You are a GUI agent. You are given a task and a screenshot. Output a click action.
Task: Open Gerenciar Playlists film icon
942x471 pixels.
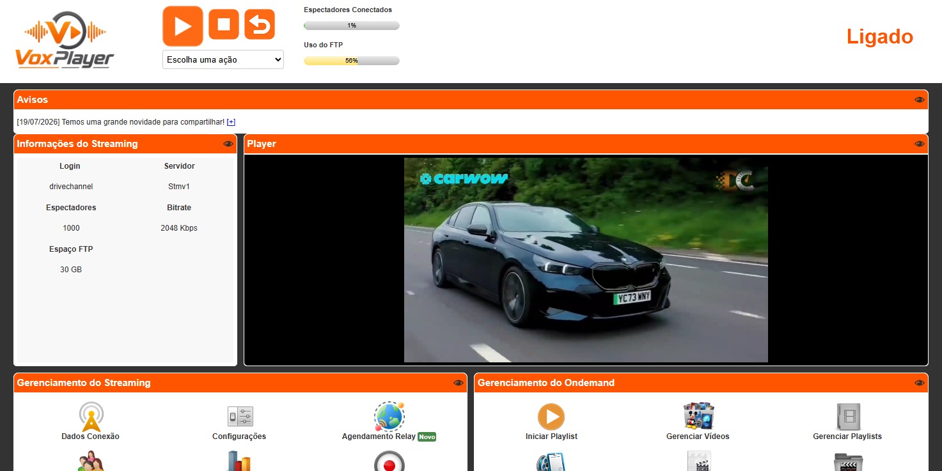[x=848, y=417]
